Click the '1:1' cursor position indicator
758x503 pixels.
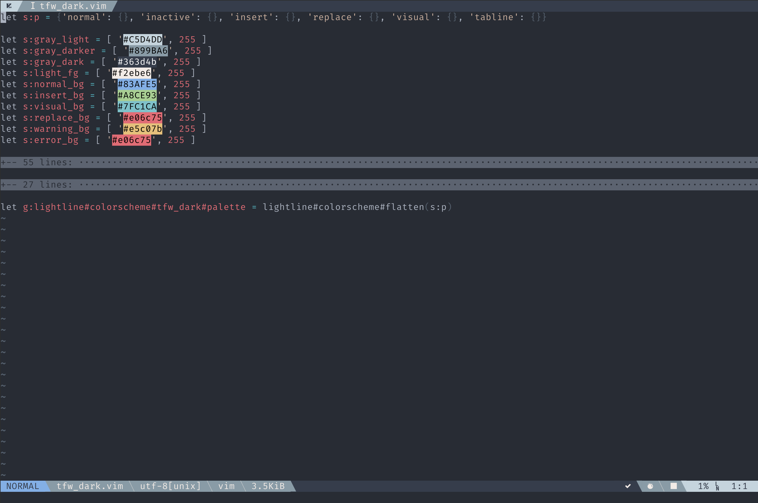tap(739, 486)
